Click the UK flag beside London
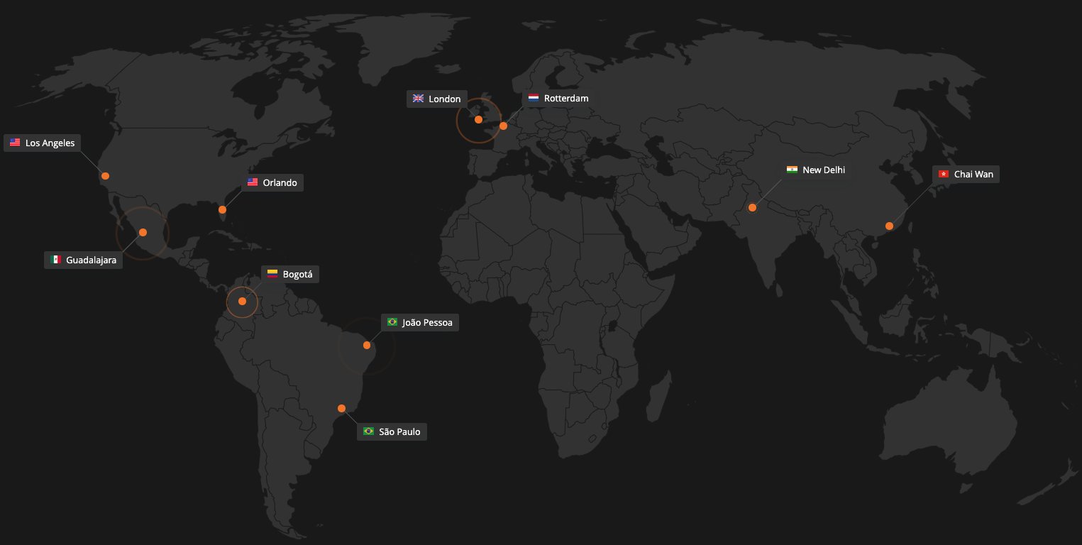 click(418, 99)
